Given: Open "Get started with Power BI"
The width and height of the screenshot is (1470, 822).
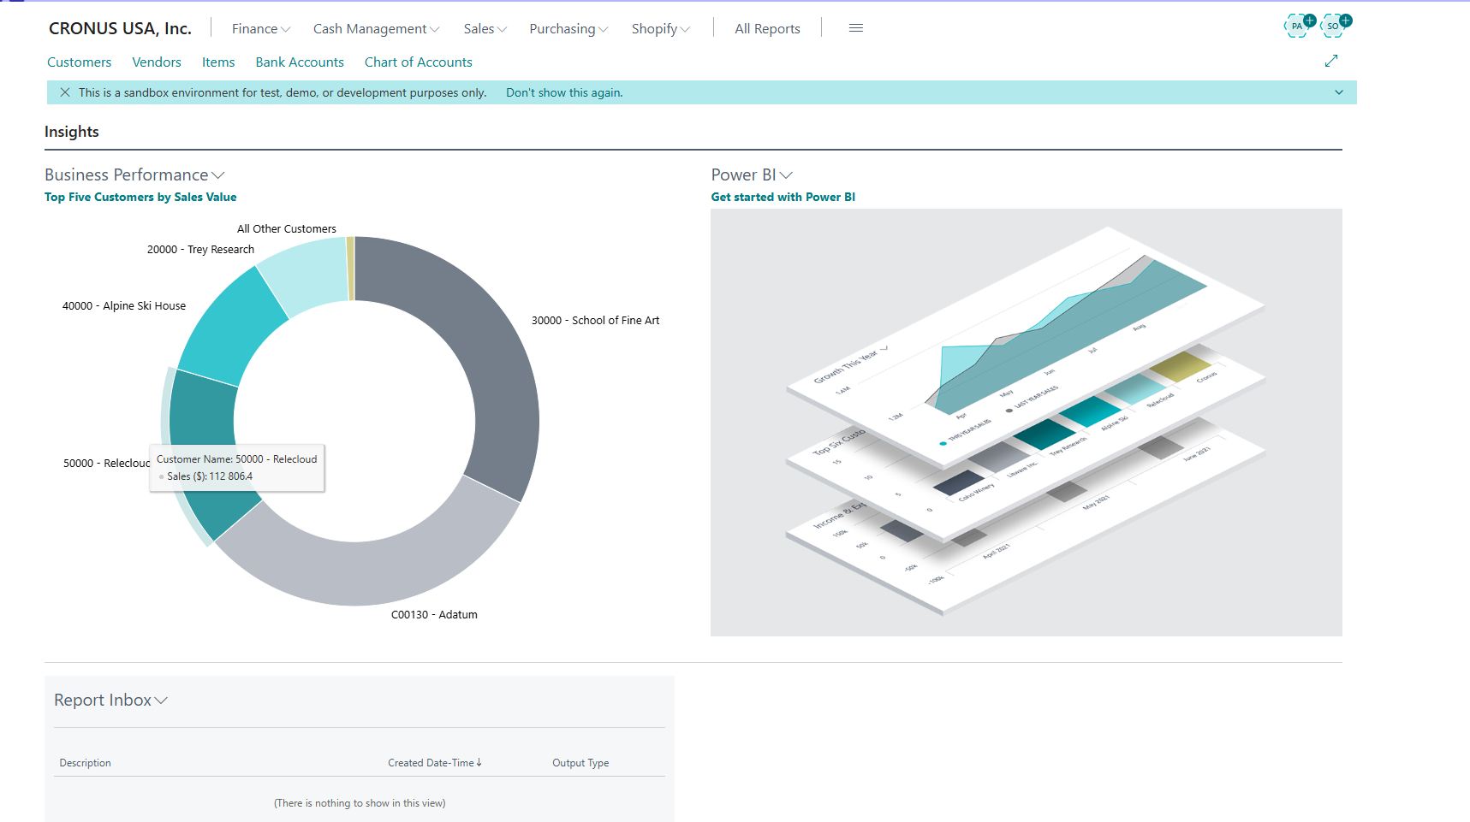Looking at the screenshot, I should 783,197.
